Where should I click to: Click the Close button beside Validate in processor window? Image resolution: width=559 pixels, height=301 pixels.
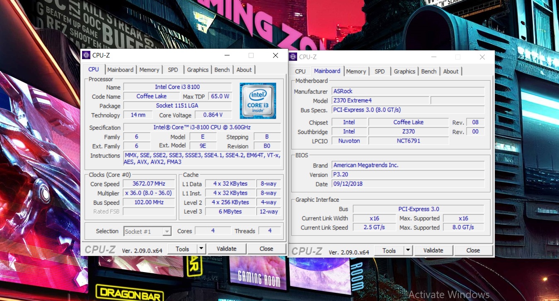tap(266, 248)
